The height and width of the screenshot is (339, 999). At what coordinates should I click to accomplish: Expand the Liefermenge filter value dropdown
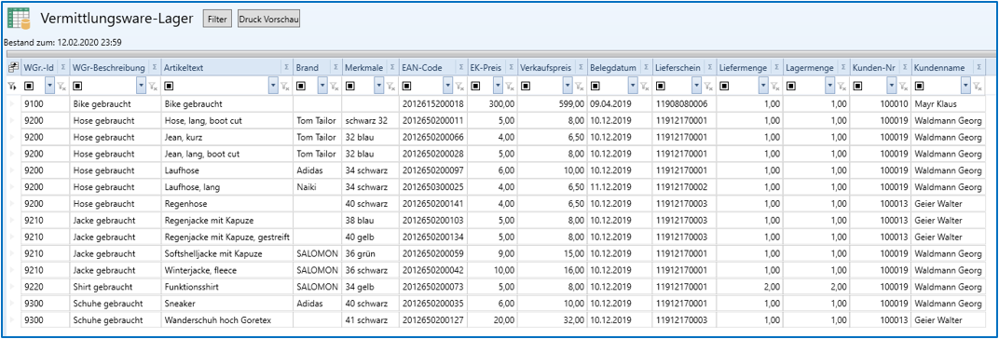(763, 86)
